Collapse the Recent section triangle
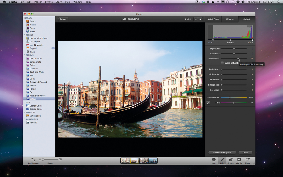Image resolution: width=283 pixels, height=177 pixels. tap(25, 35)
